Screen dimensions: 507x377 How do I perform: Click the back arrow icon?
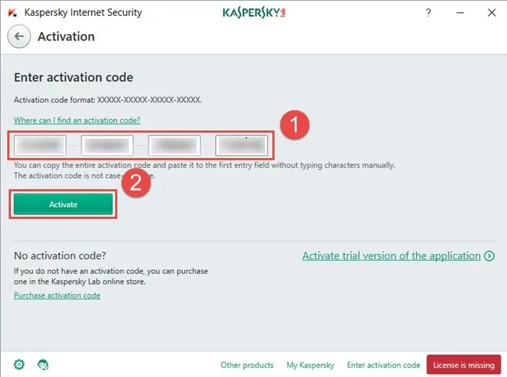(x=19, y=36)
